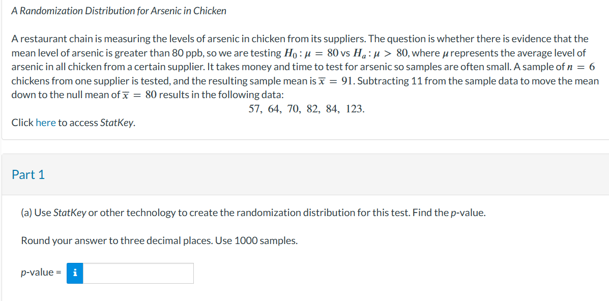The image size is (609, 301).
Task: Click the data value 57 in the list
Action: tap(254, 109)
